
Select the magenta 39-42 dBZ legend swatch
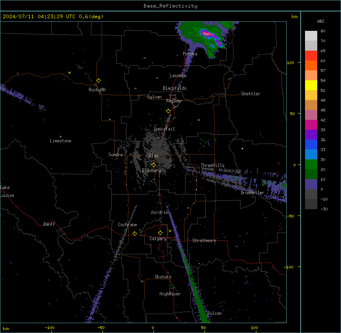click(311, 125)
